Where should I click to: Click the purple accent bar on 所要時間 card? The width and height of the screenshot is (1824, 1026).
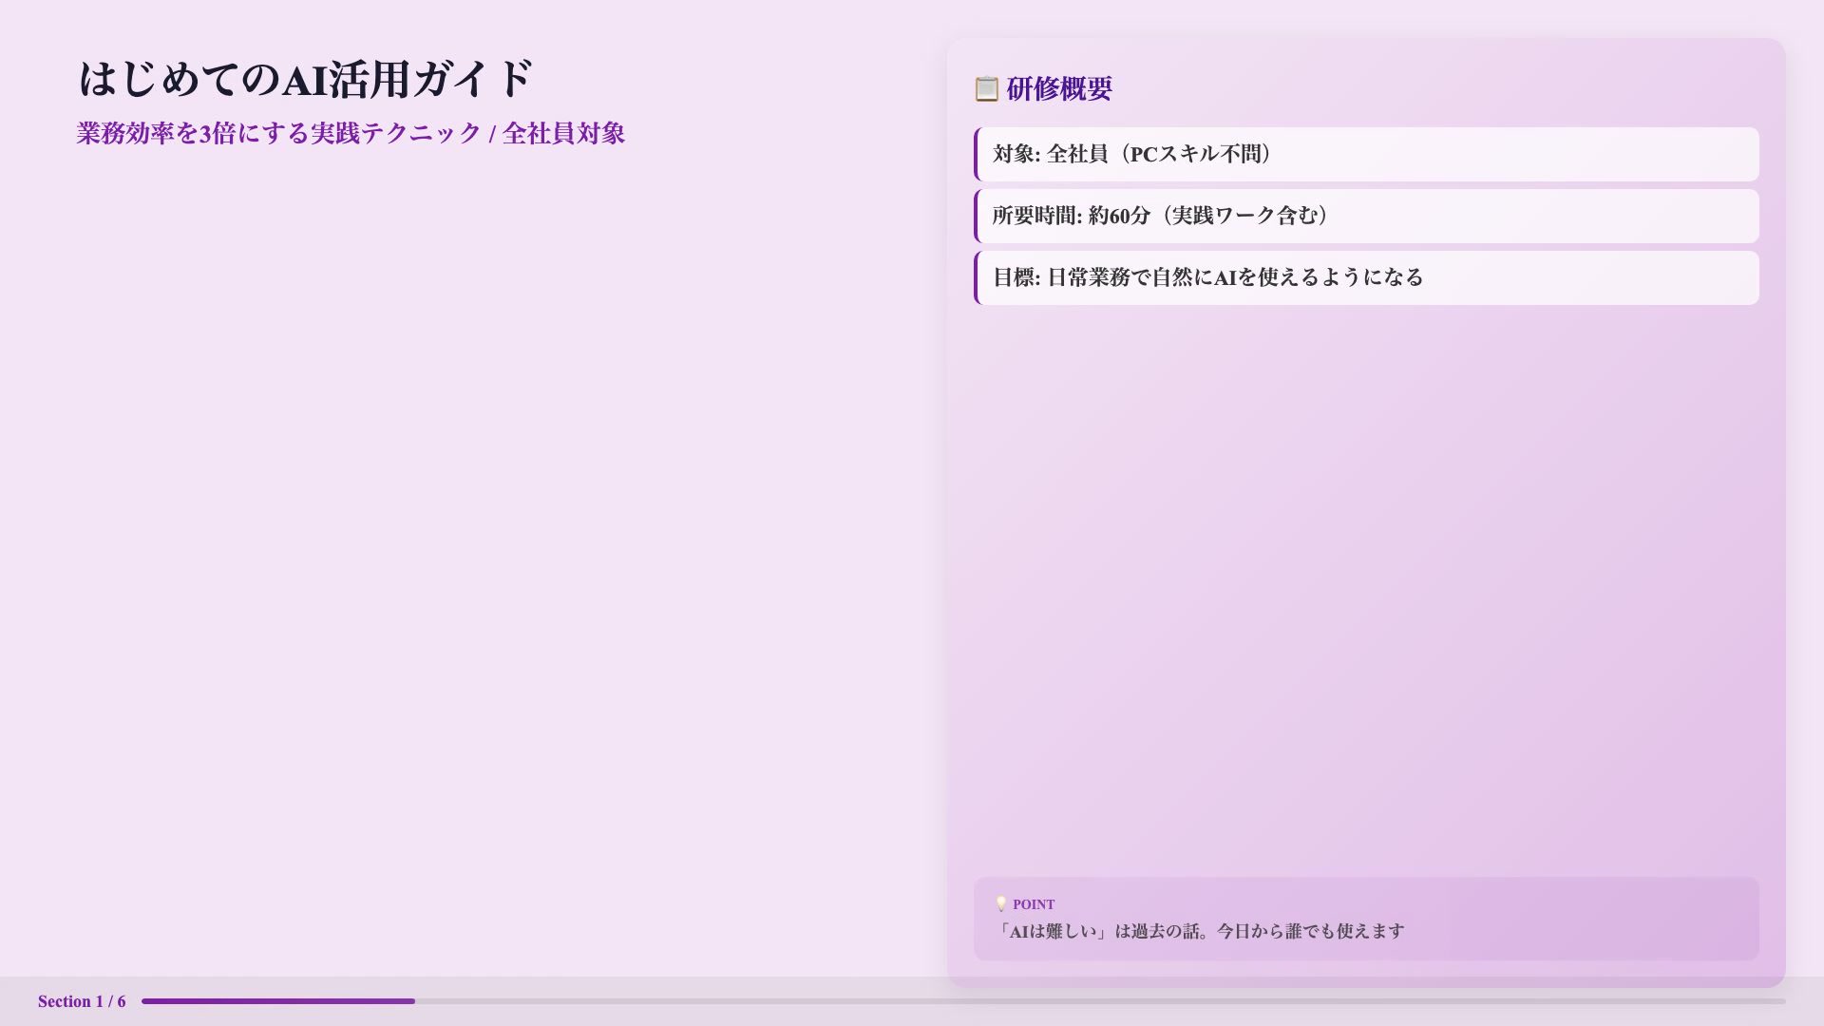(978, 216)
